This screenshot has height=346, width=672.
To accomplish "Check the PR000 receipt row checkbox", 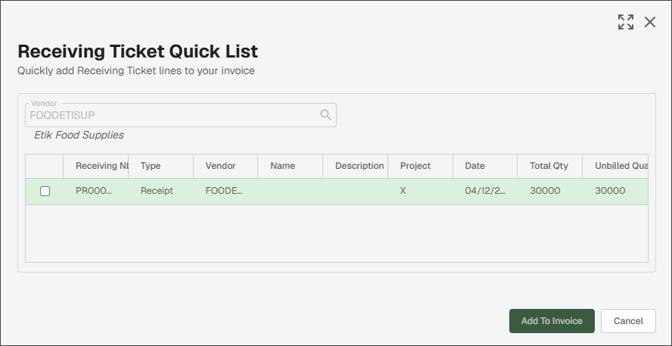I will (x=45, y=192).
